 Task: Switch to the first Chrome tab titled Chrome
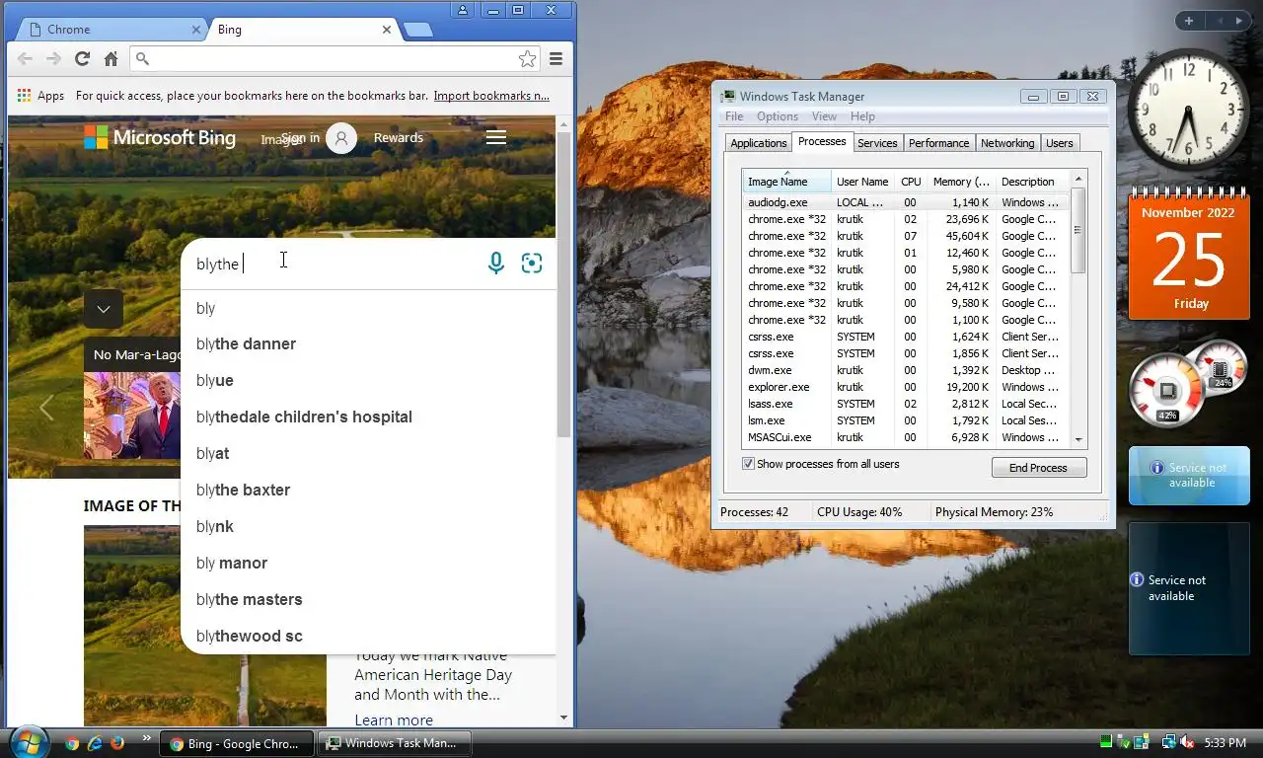pos(109,30)
